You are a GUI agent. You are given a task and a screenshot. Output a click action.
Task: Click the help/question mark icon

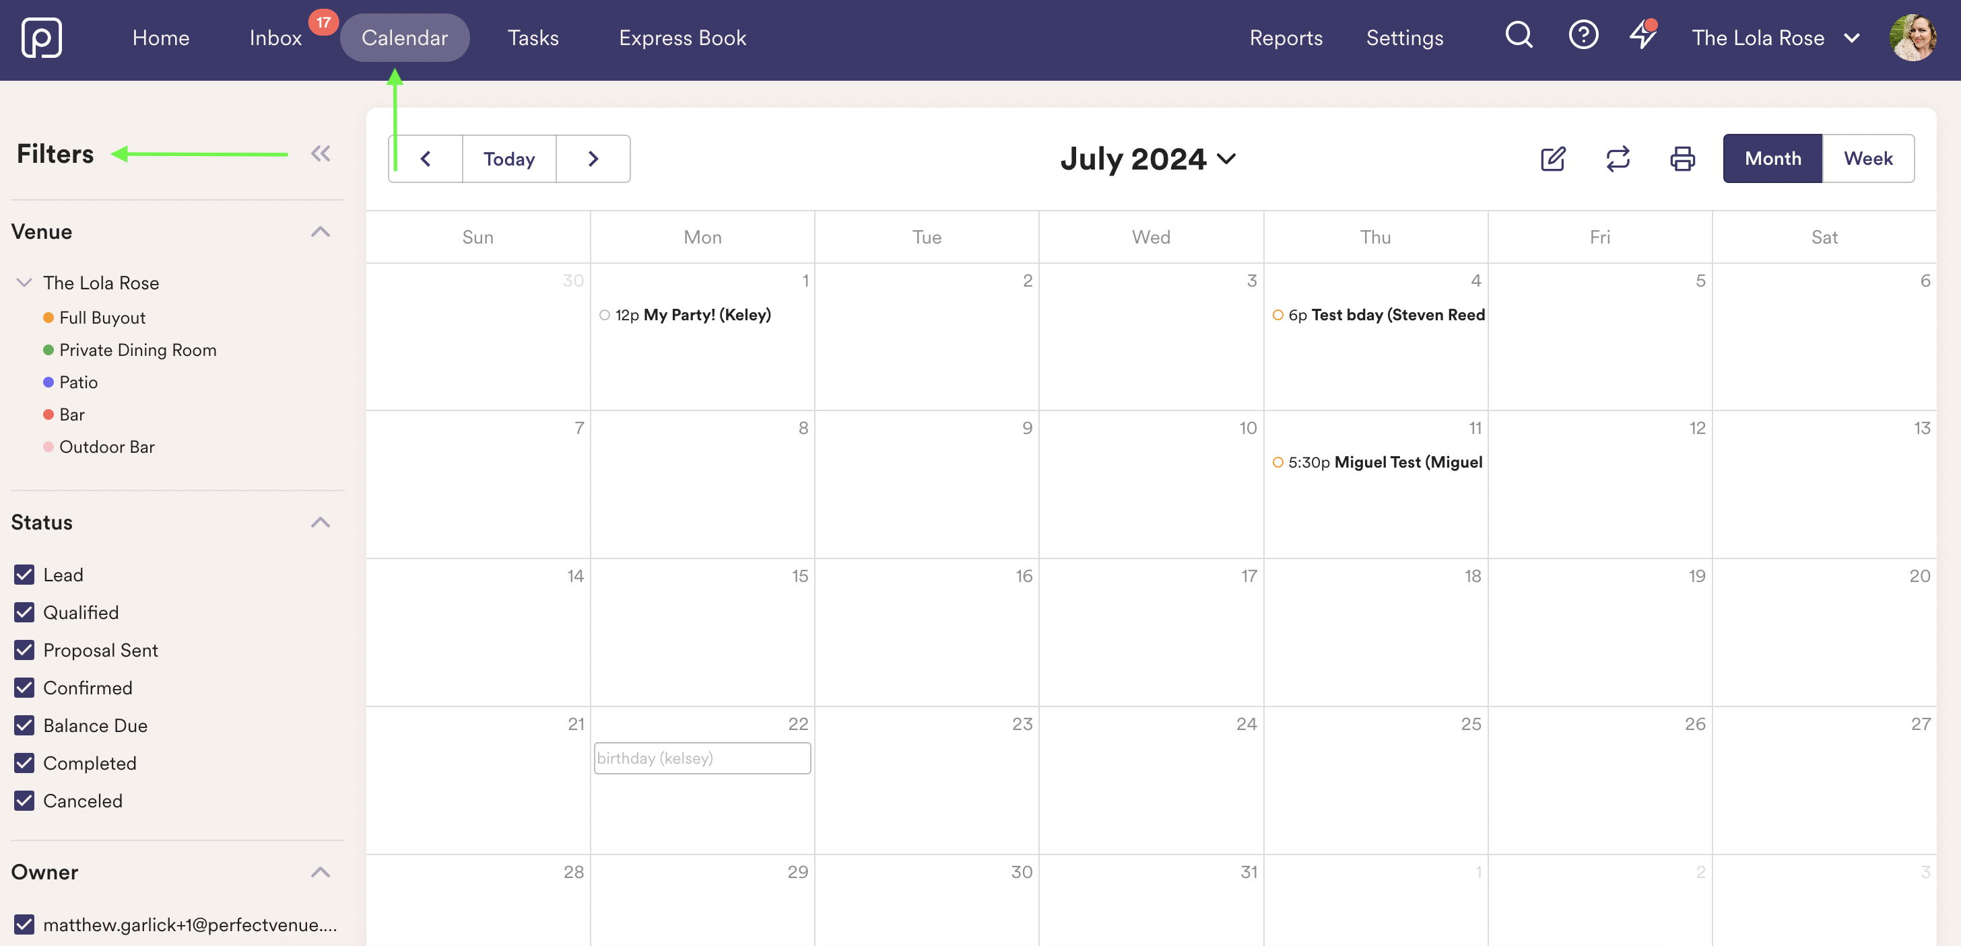tap(1583, 36)
